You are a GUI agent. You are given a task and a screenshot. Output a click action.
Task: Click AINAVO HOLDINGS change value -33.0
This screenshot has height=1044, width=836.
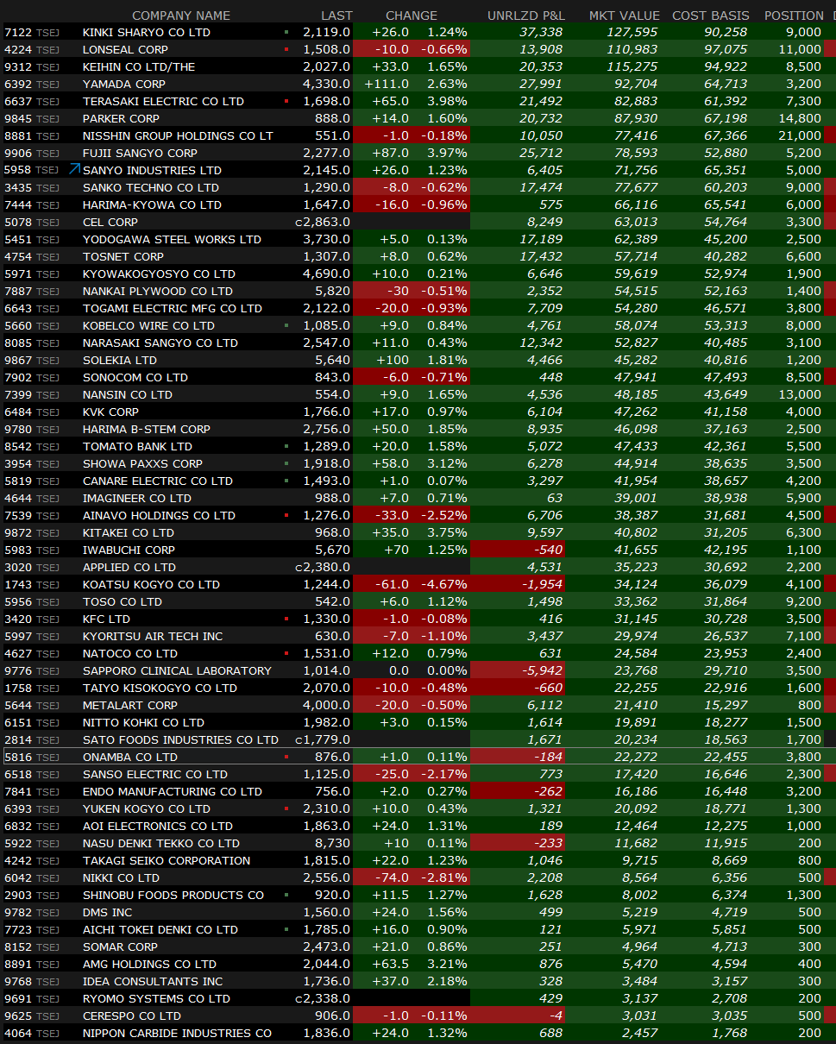[393, 515]
